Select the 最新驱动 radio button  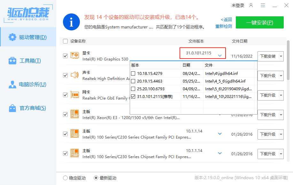(96, 178)
